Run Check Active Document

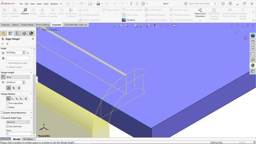tap(200, 13)
